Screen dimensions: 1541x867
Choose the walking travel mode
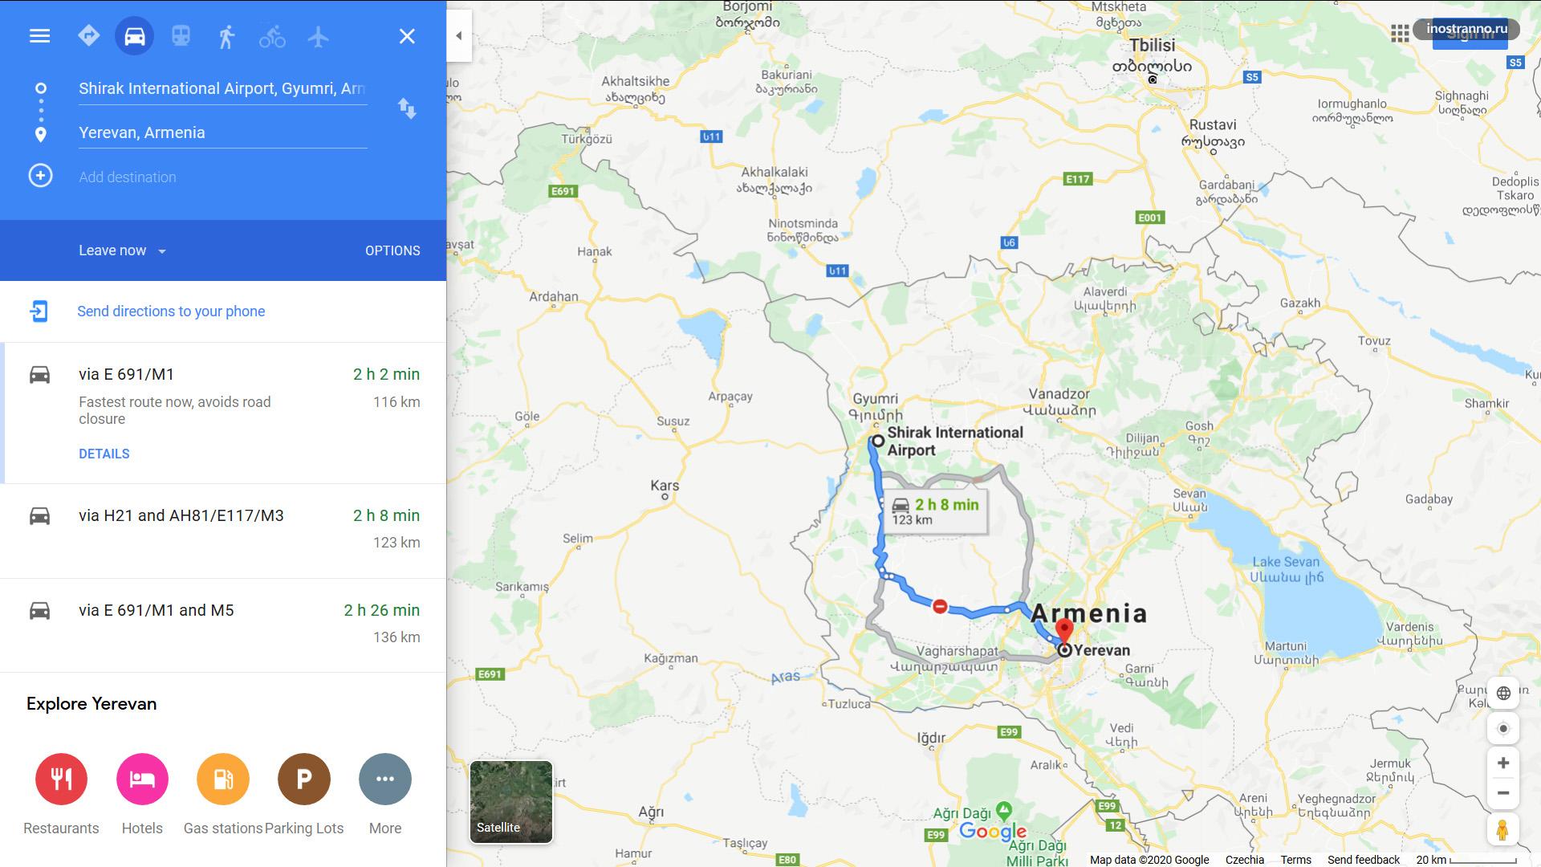point(226,36)
